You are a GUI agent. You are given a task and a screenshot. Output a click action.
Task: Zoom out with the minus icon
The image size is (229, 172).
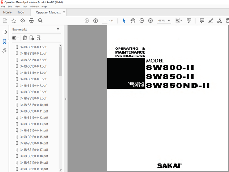(x=142, y=21)
